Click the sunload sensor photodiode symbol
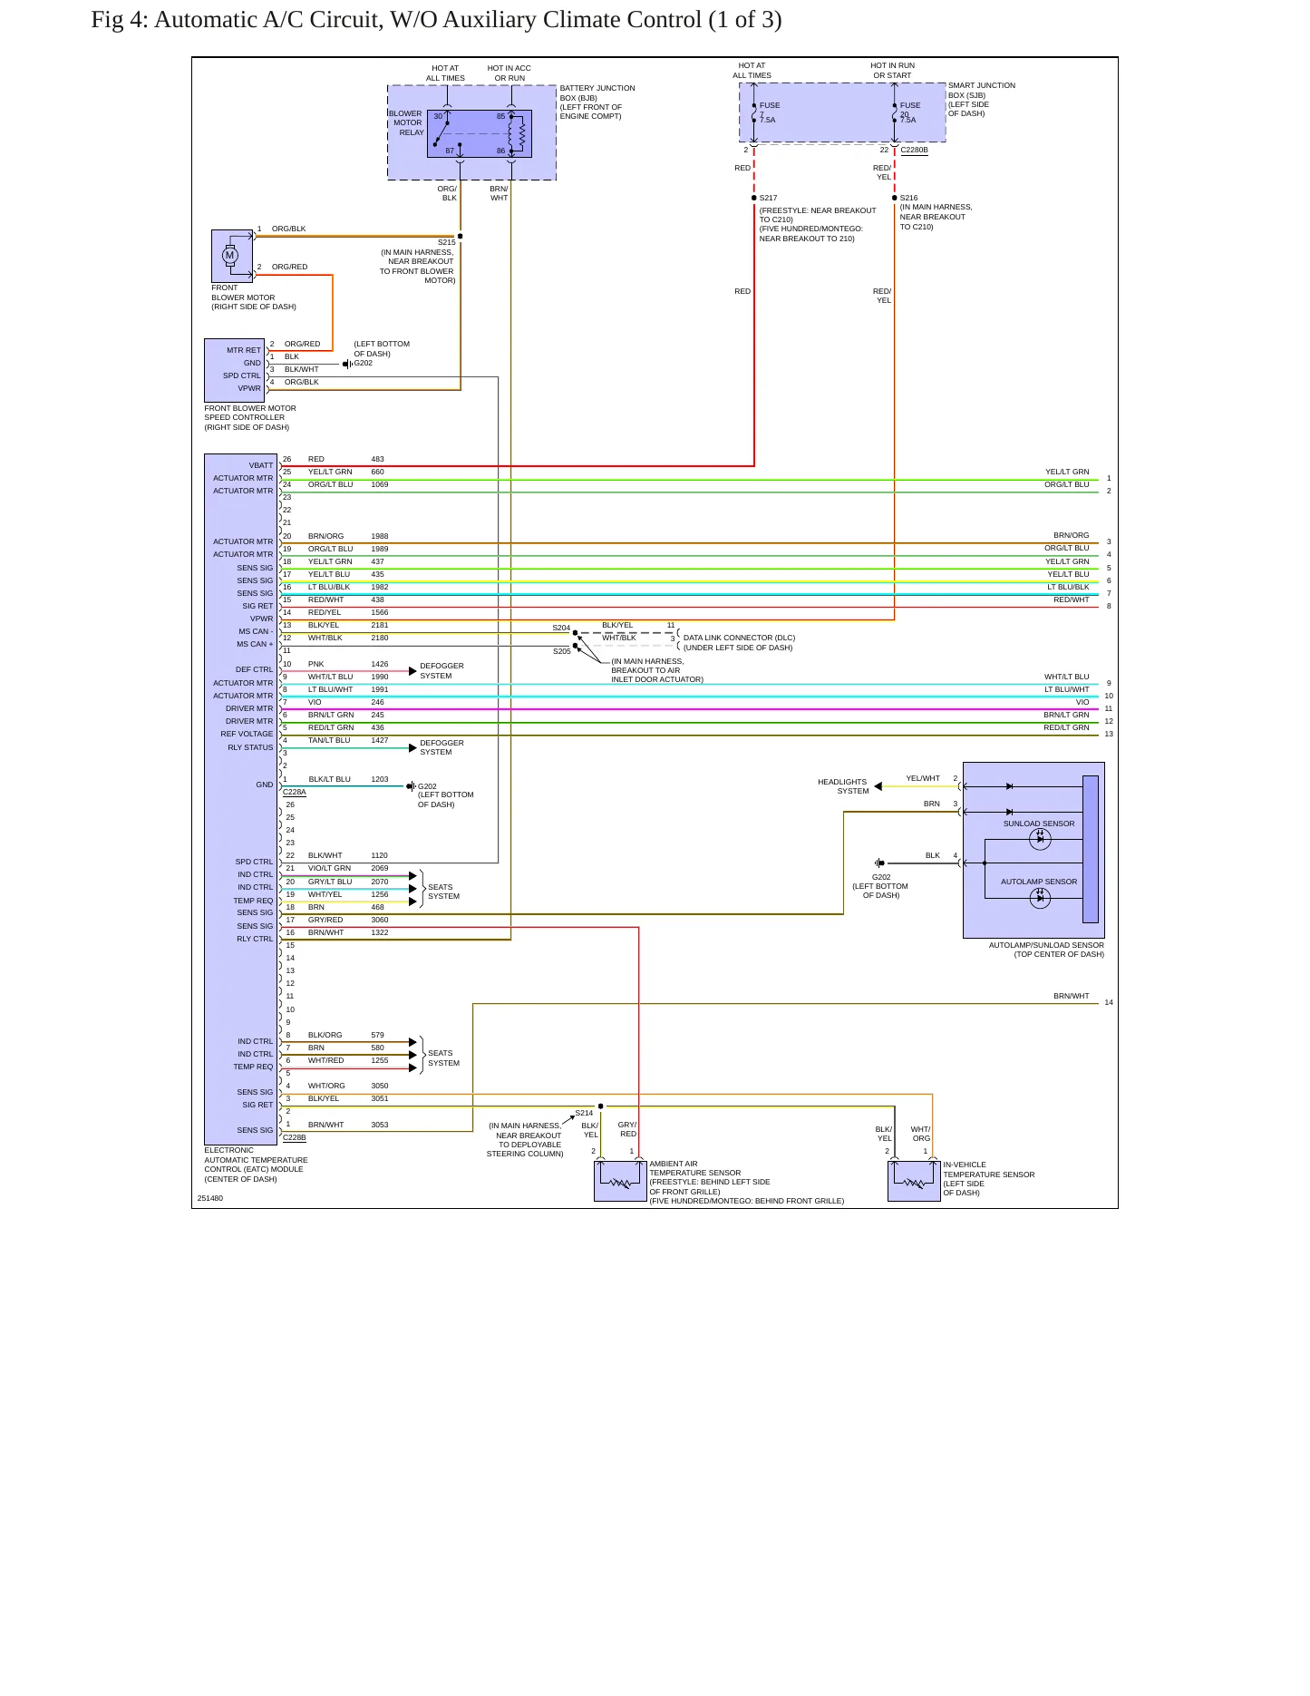 (1040, 839)
